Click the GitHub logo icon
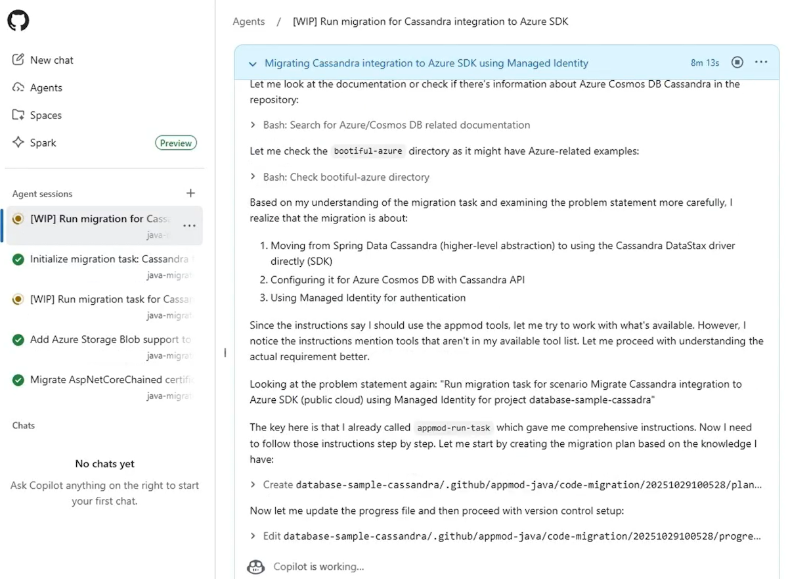Viewport: 788px width, 579px height. [x=18, y=20]
